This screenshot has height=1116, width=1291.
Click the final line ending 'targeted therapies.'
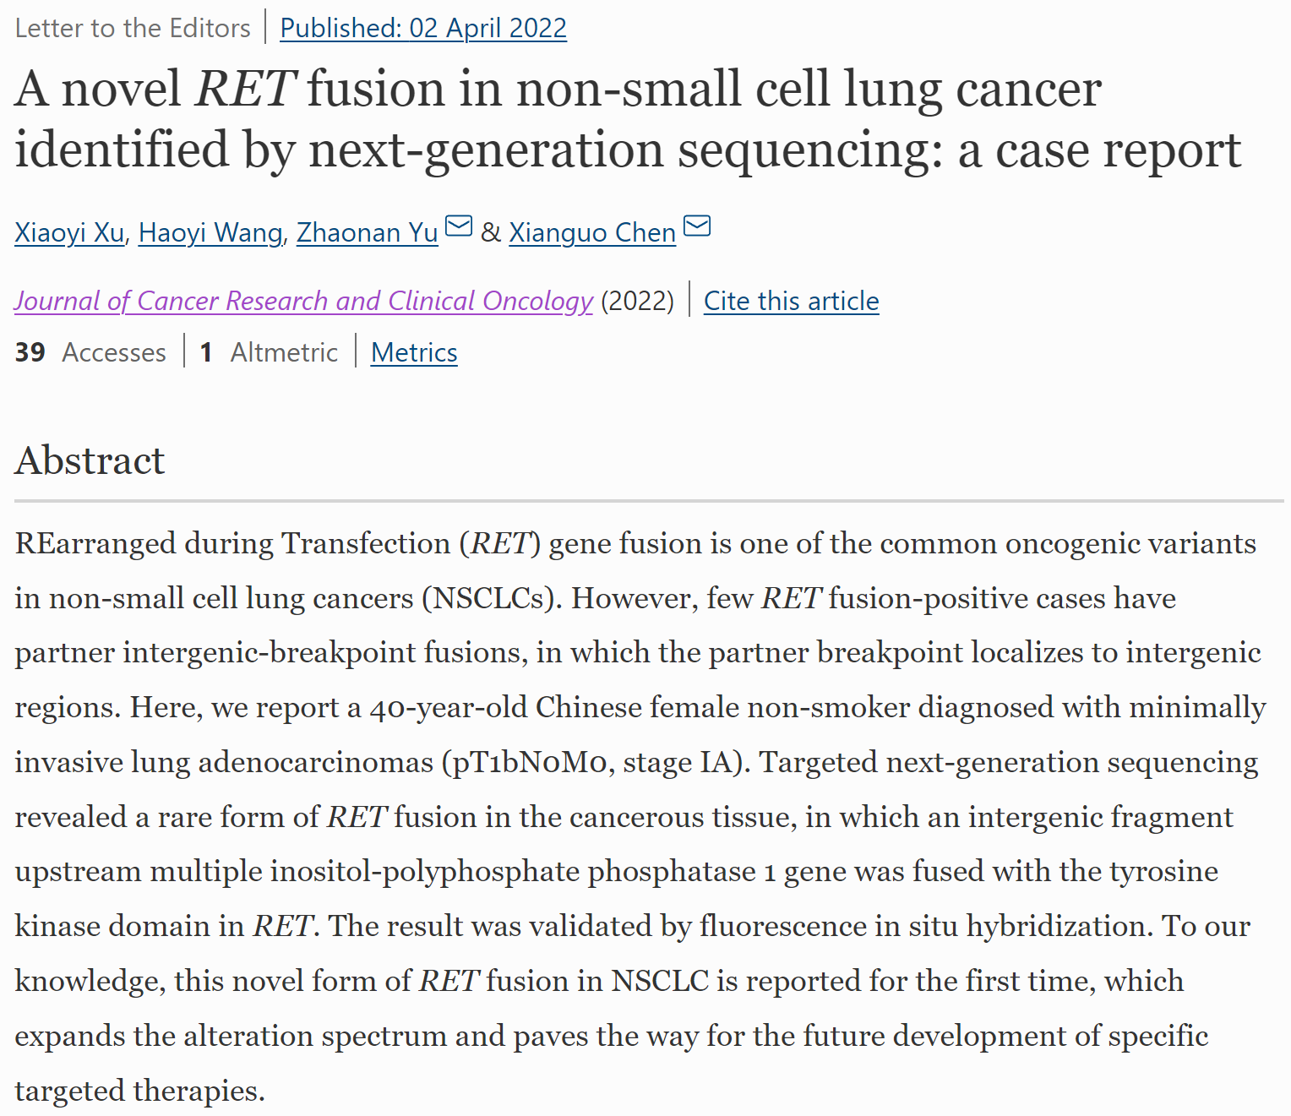coord(140,1091)
